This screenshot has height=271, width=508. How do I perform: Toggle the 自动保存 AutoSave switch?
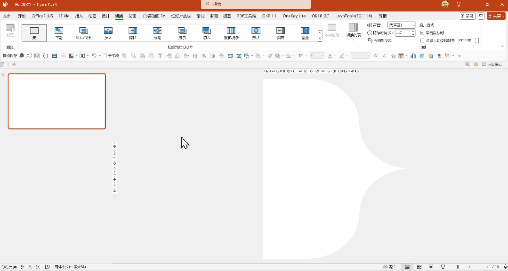click(25, 56)
